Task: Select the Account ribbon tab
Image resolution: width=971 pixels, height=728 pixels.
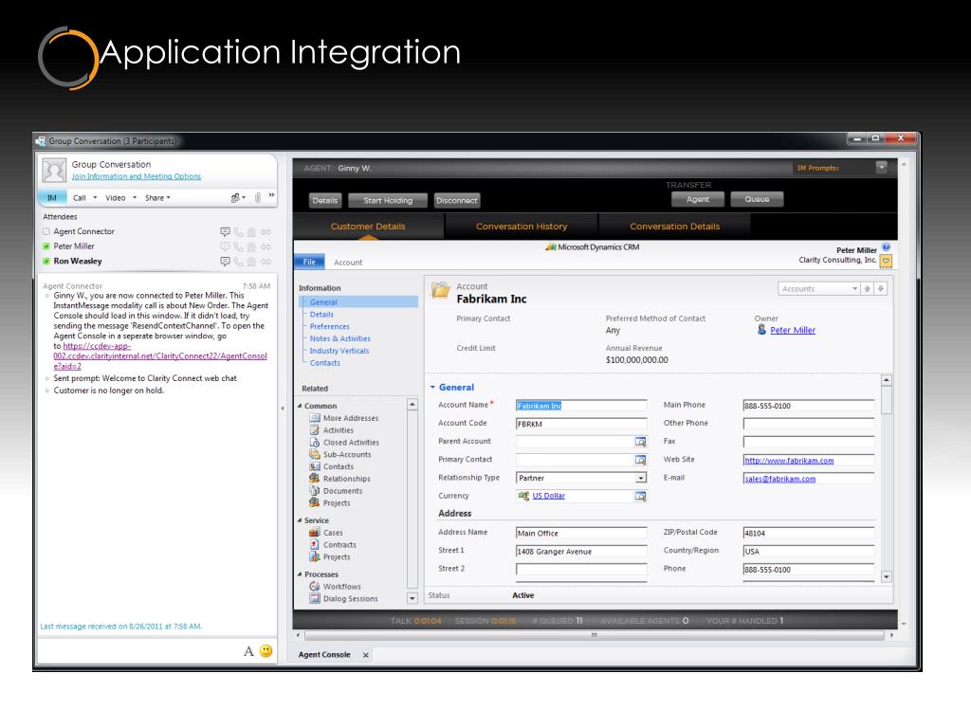Action: 348,263
